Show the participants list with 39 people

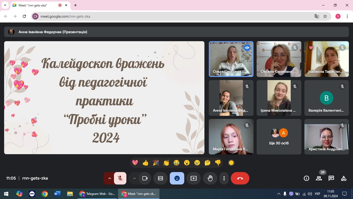[x=319, y=178]
